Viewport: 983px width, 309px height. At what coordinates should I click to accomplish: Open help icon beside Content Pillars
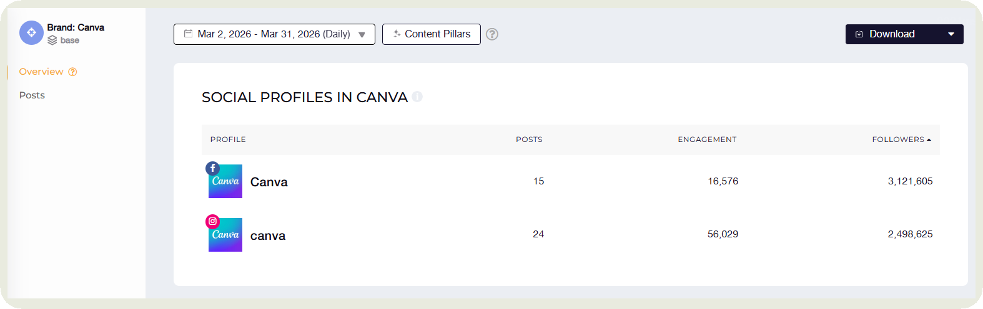[492, 34]
